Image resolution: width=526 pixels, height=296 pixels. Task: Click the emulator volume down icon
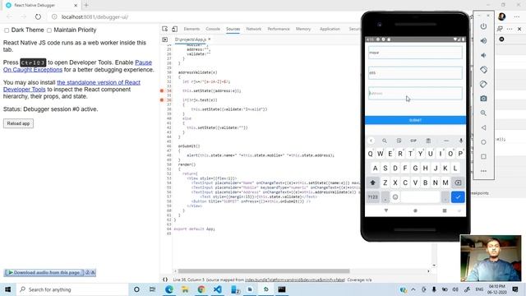tap(483, 55)
